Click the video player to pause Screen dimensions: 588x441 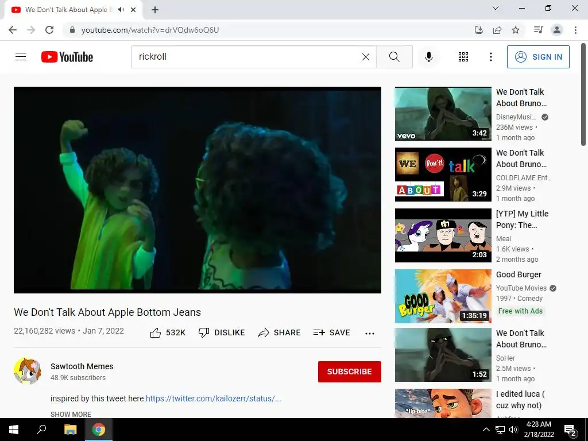pyautogui.click(x=198, y=189)
